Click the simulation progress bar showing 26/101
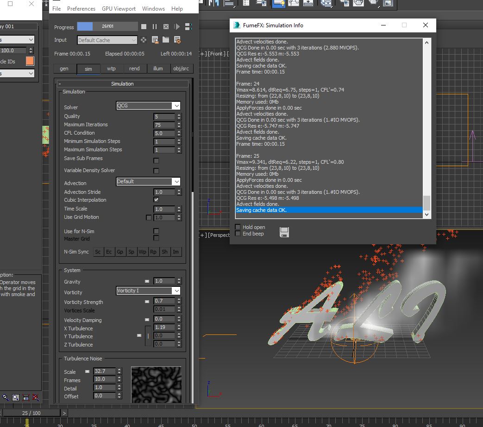This screenshot has width=483, height=427. (x=107, y=26)
